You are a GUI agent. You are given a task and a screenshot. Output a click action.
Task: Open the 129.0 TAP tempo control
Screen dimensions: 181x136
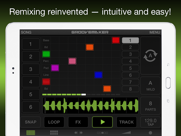[x=150, y=122]
